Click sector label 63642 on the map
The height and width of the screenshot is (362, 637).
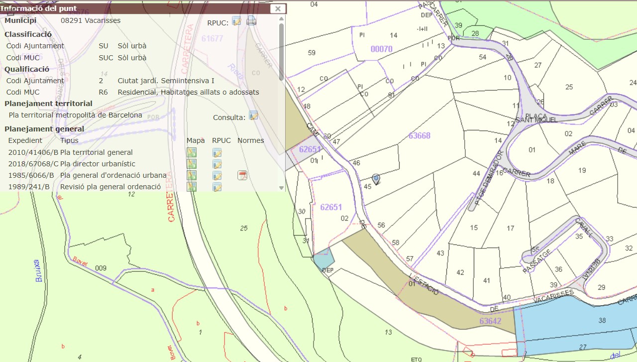[490, 322]
